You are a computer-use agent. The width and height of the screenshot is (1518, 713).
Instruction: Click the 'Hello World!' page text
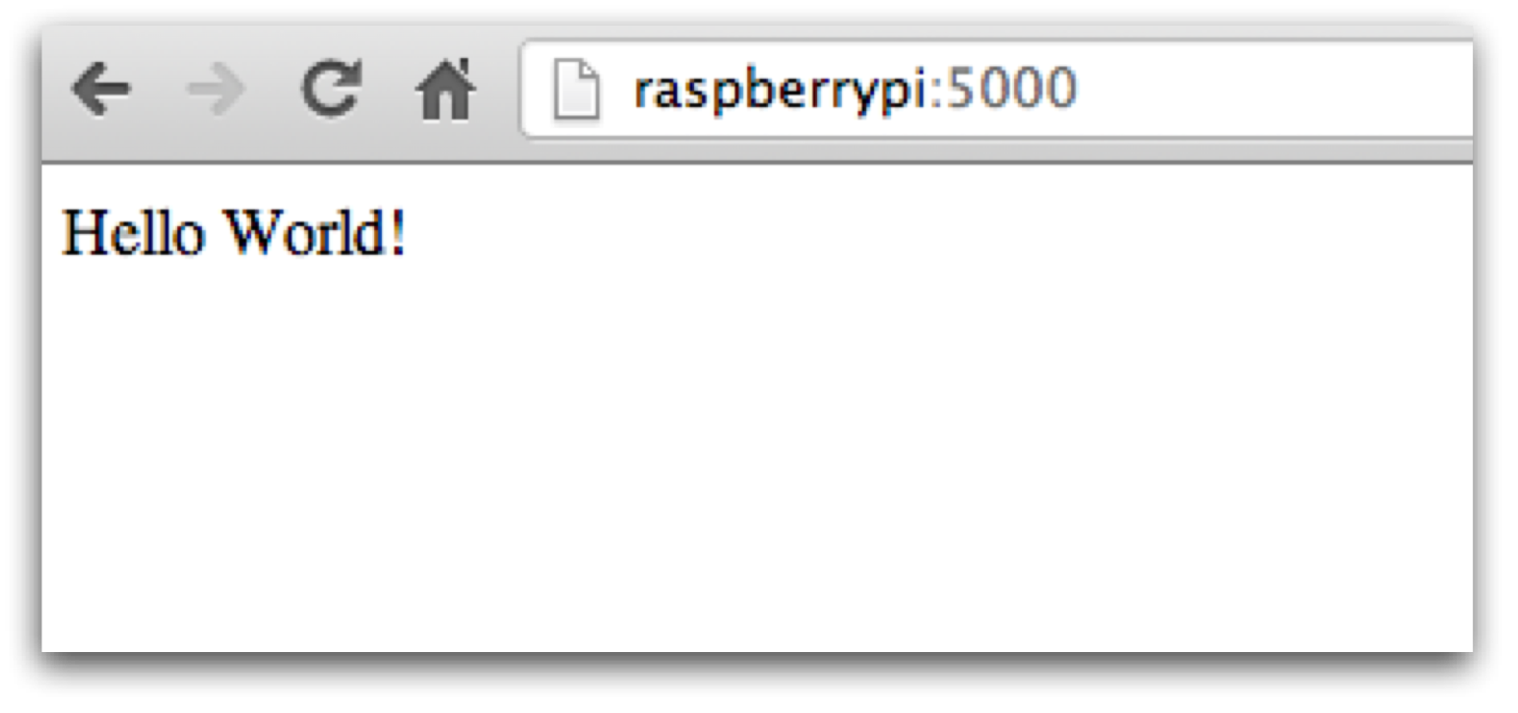click(233, 234)
